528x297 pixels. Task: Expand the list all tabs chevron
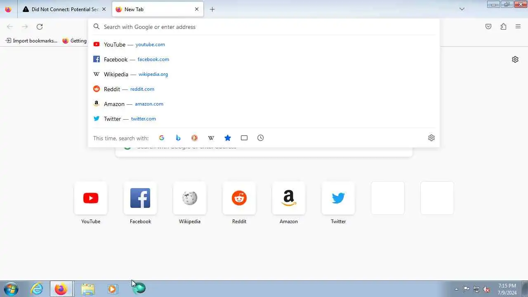[x=462, y=9]
